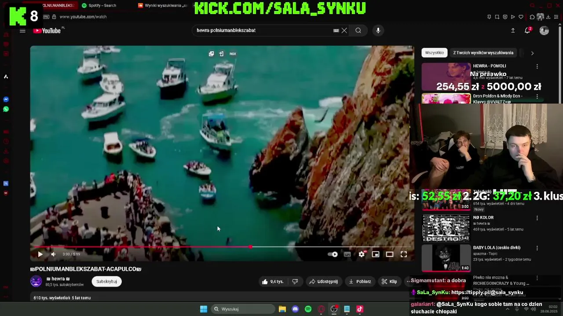
Task: Open options for Piwko nie mozna video
Action: pos(537,278)
